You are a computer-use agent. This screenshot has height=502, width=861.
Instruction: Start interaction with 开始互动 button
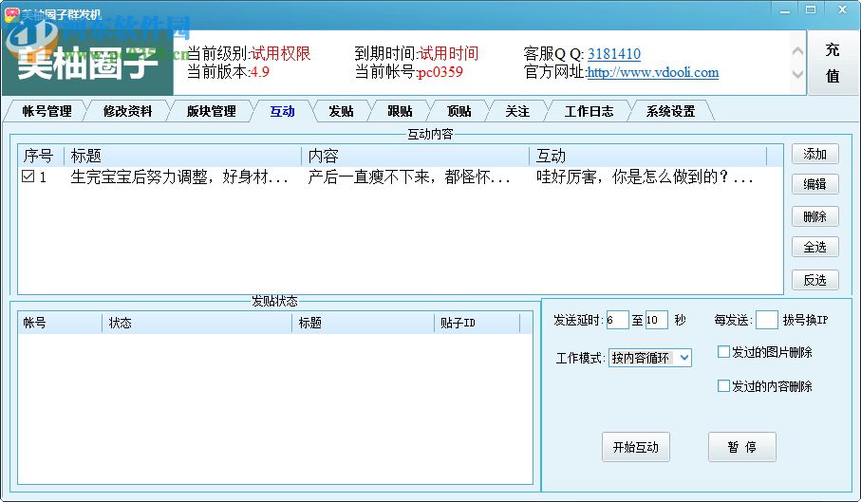pos(636,447)
